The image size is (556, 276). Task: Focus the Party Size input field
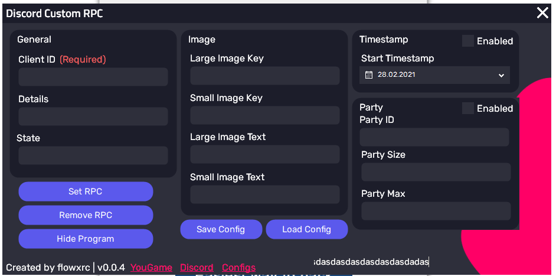click(436, 172)
